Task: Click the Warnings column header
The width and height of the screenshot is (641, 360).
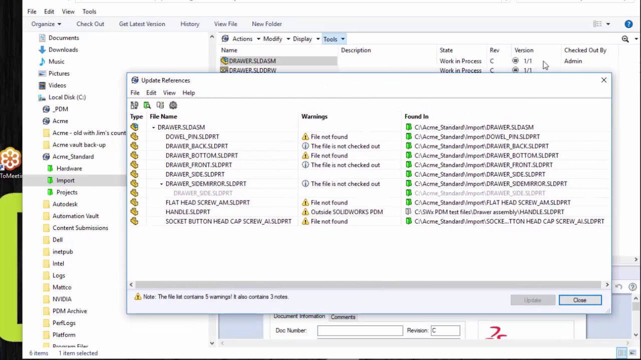Action: 314,116
